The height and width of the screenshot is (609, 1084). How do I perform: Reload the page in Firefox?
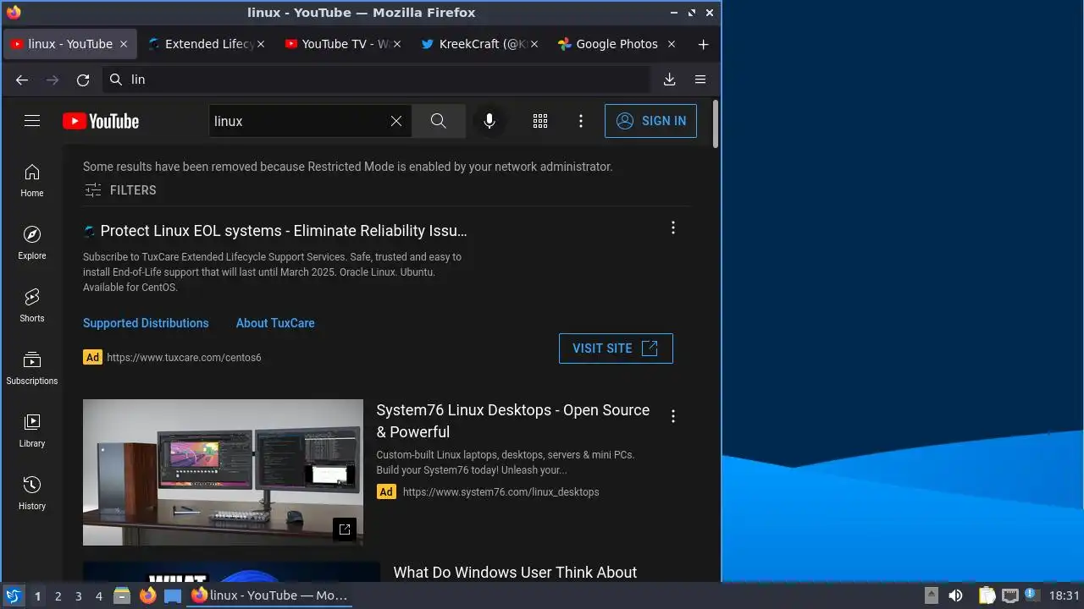coord(83,80)
